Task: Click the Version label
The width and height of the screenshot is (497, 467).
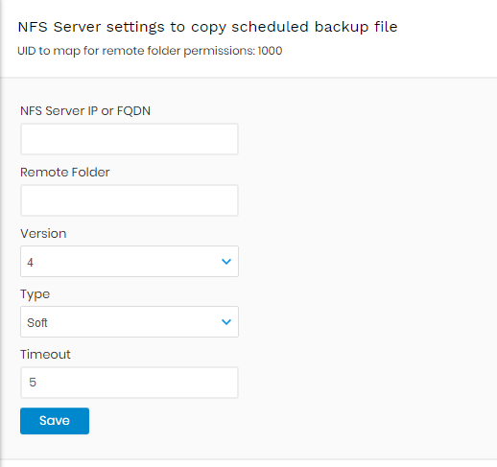Action: pyautogui.click(x=43, y=234)
